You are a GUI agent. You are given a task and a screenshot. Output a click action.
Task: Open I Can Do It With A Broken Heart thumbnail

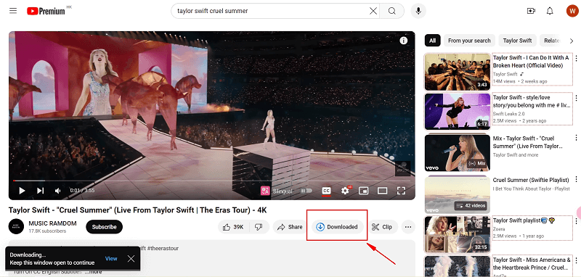pos(458,72)
